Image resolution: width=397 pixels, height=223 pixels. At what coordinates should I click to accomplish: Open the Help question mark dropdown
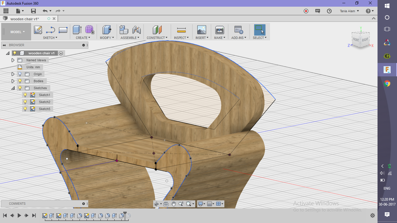coord(370,11)
